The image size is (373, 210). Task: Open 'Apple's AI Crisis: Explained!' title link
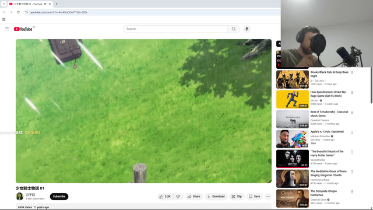coord(327,132)
